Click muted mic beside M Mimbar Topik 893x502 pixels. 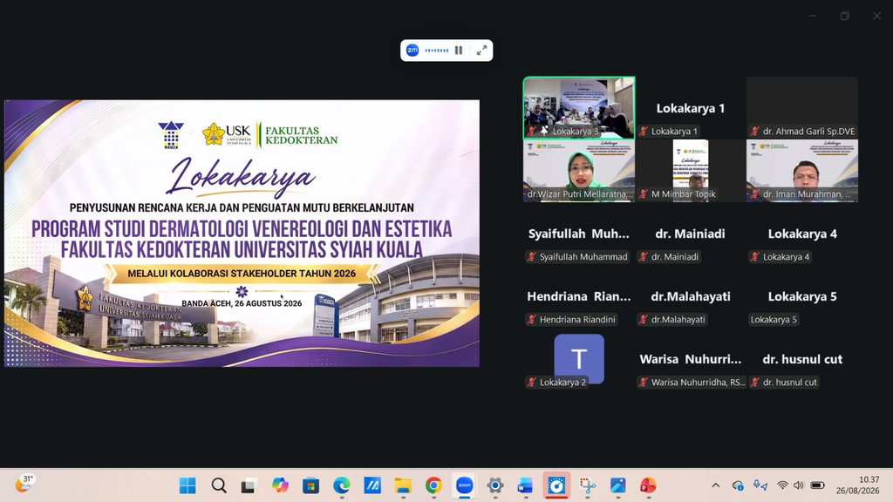[x=644, y=194]
